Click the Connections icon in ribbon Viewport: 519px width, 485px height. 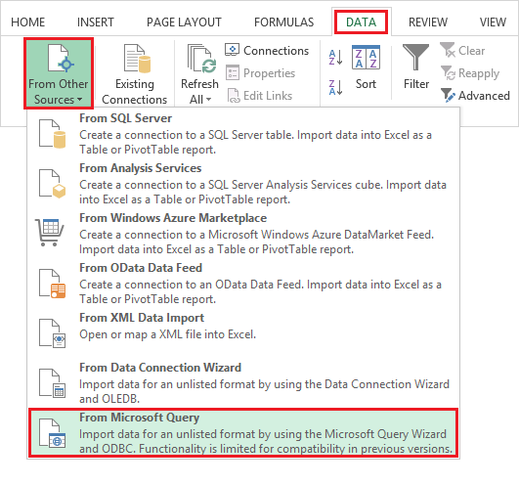click(232, 50)
